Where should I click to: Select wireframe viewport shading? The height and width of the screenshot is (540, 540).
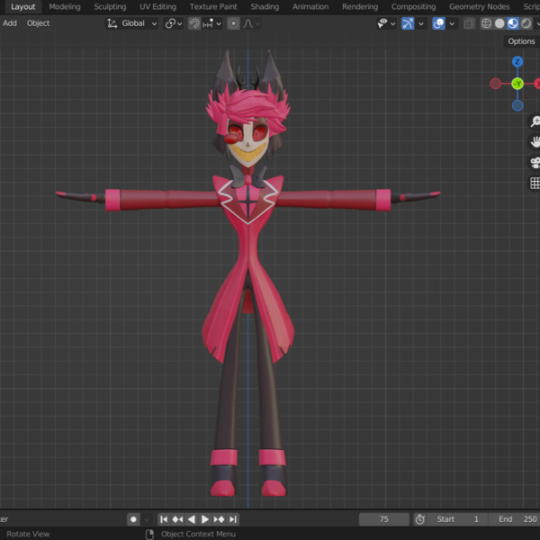pos(486,23)
